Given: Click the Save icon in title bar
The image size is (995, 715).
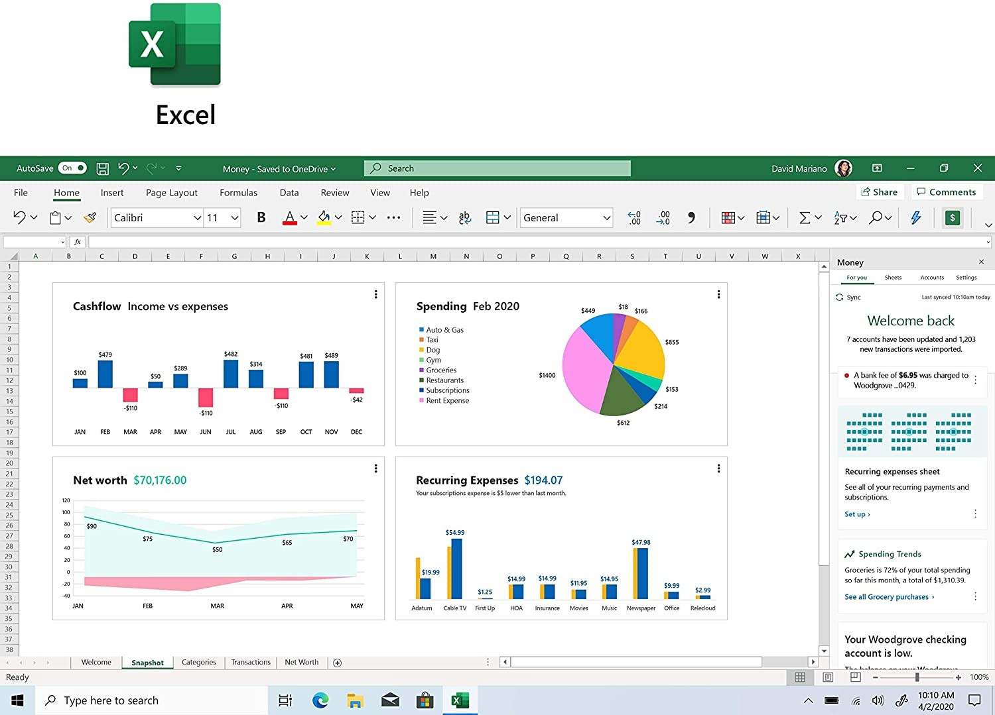Looking at the screenshot, I should (103, 168).
